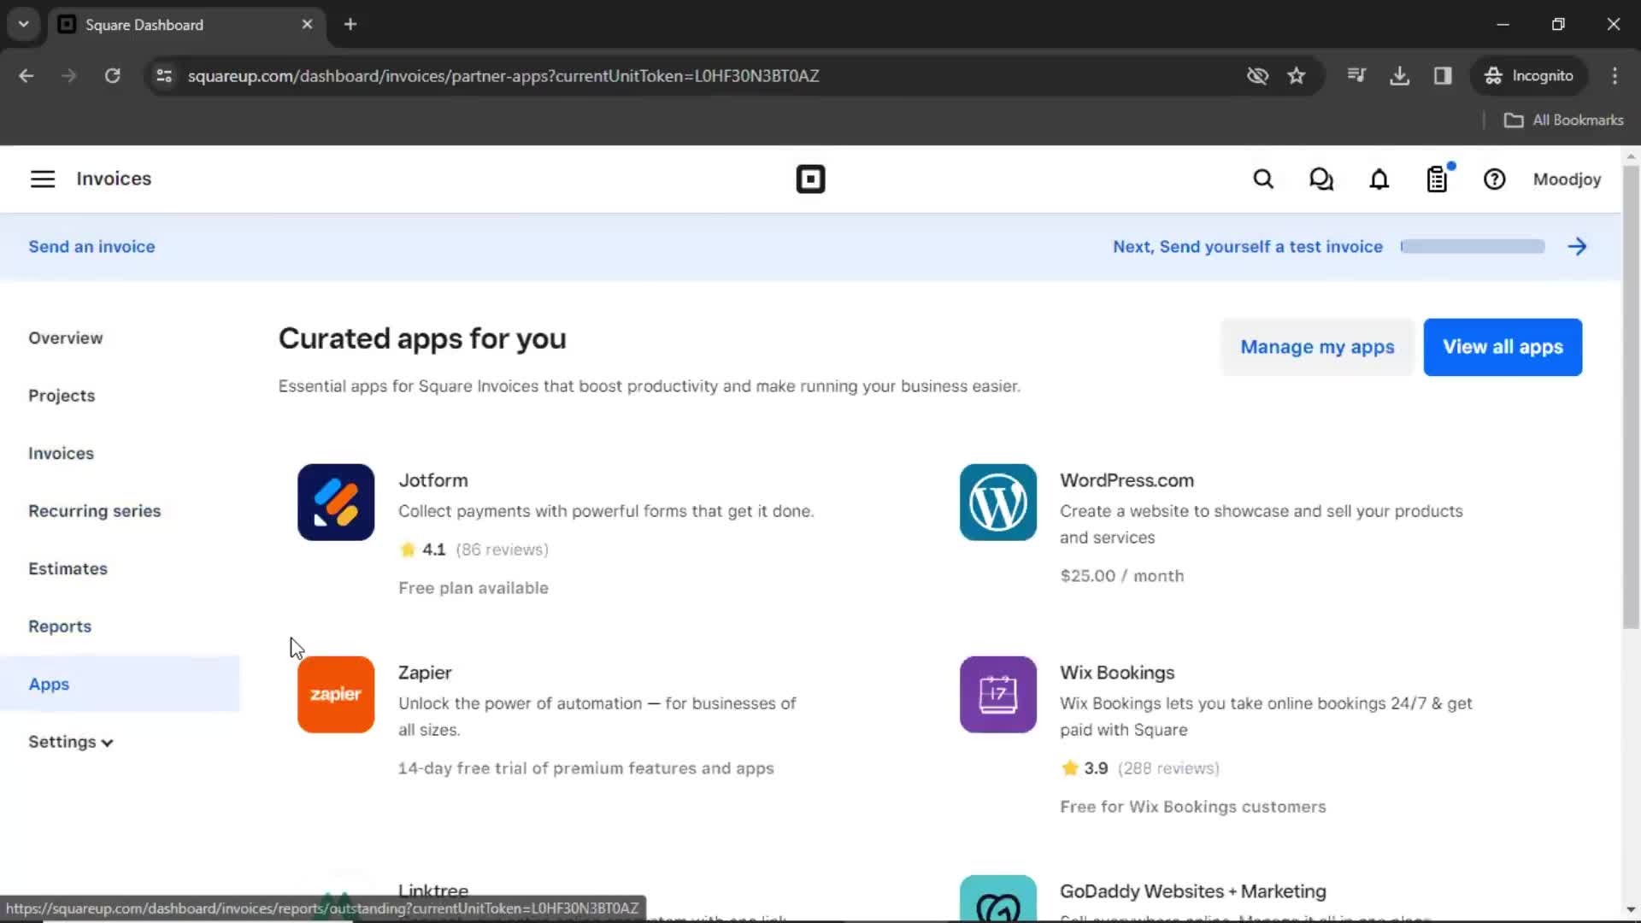
Task: Open the tab search dropdown arrow
Action: (x=24, y=25)
